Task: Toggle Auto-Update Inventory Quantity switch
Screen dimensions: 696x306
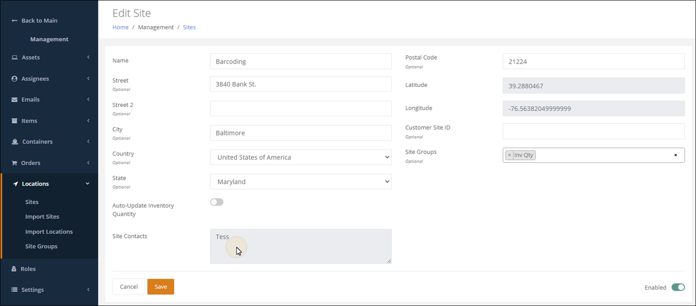Action: point(217,202)
